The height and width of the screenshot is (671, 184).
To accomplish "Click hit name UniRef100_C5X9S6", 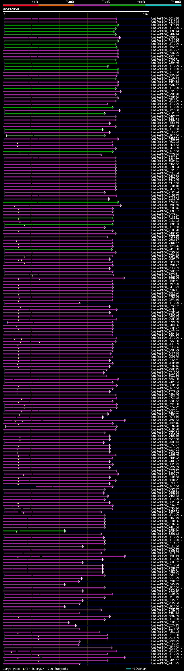I will 165,154.
